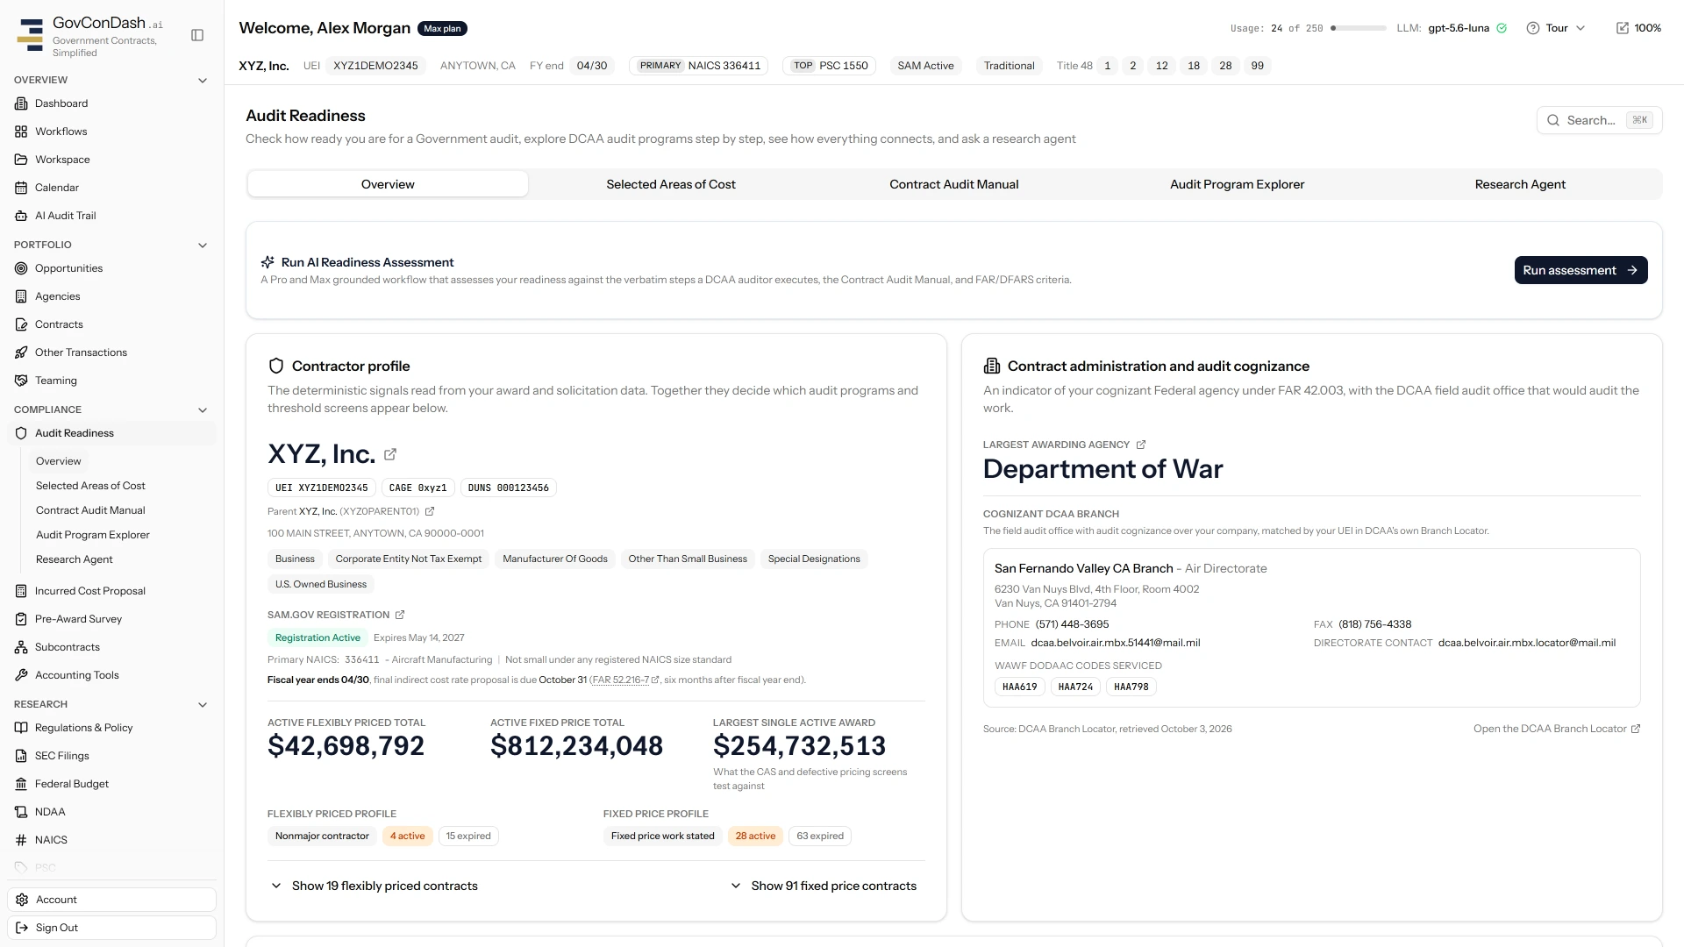Open Federal Budget bank icon
The height and width of the screenshot is (947, 1684).
(x=21, y=784)
